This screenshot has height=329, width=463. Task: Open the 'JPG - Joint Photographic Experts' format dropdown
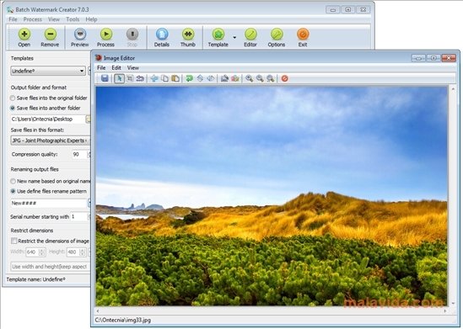(51, 141)
